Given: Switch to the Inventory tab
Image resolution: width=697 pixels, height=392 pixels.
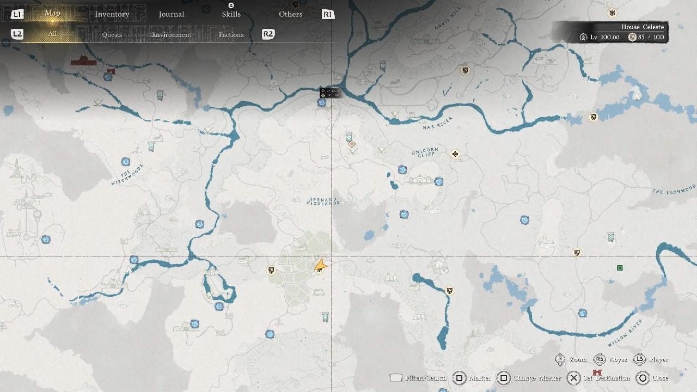Looking at the screenshot, I should point(112,14).
